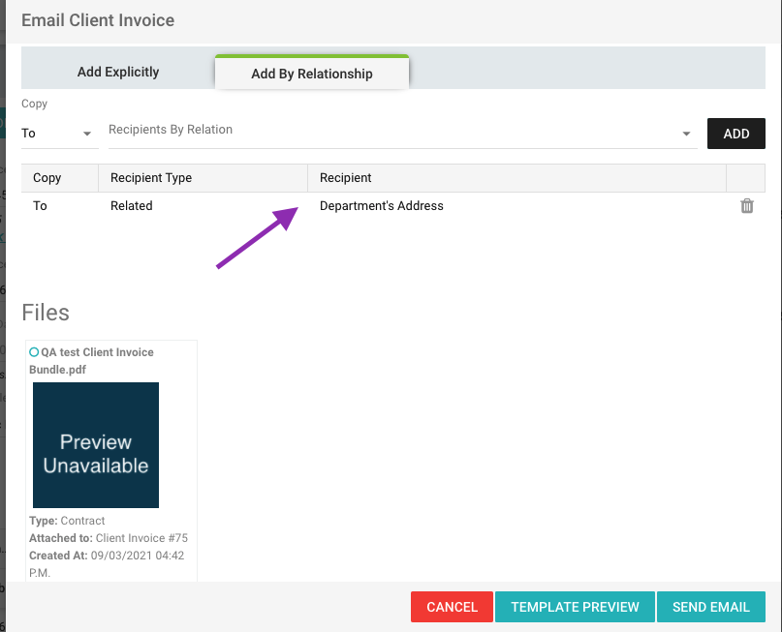
Task: Click the Recipient Type column header
Action: [151, 178]
